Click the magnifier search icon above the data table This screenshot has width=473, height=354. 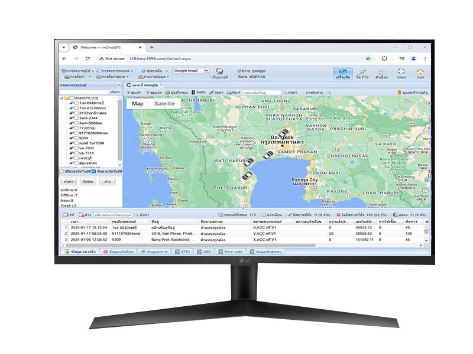pyautogui.click(x=137, y=215)
